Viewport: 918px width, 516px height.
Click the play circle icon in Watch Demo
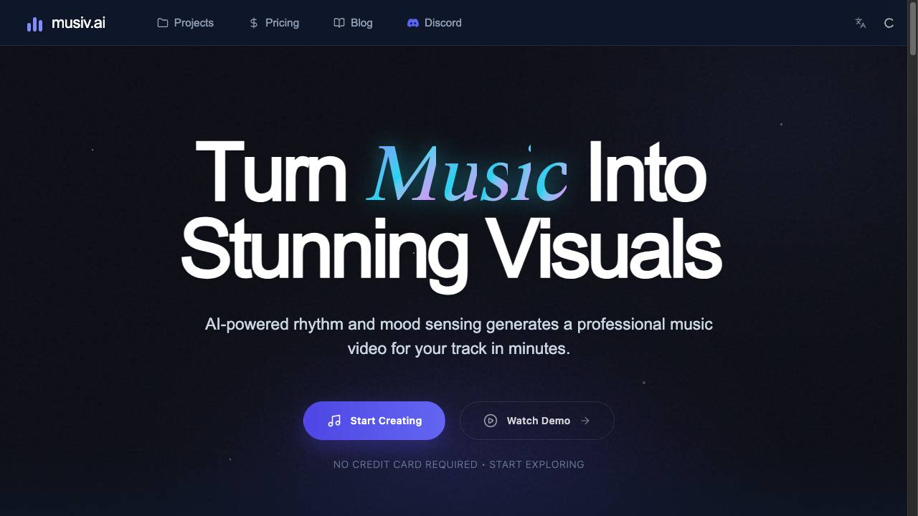491,421
